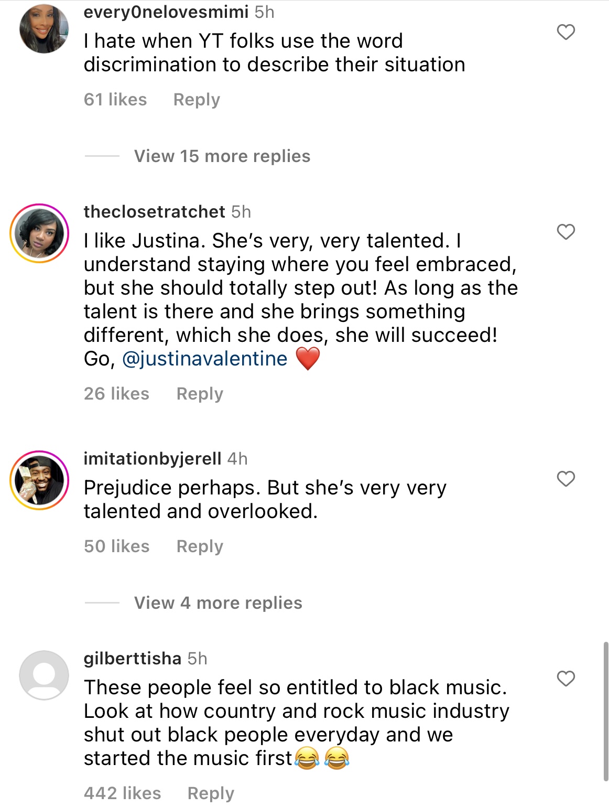Open theclosetratchet username link
The width and height of the screenshot is (609, 807).
(x=155, y=212)
